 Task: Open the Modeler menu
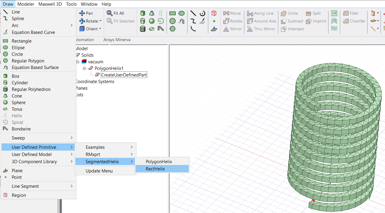coord(26,4)
